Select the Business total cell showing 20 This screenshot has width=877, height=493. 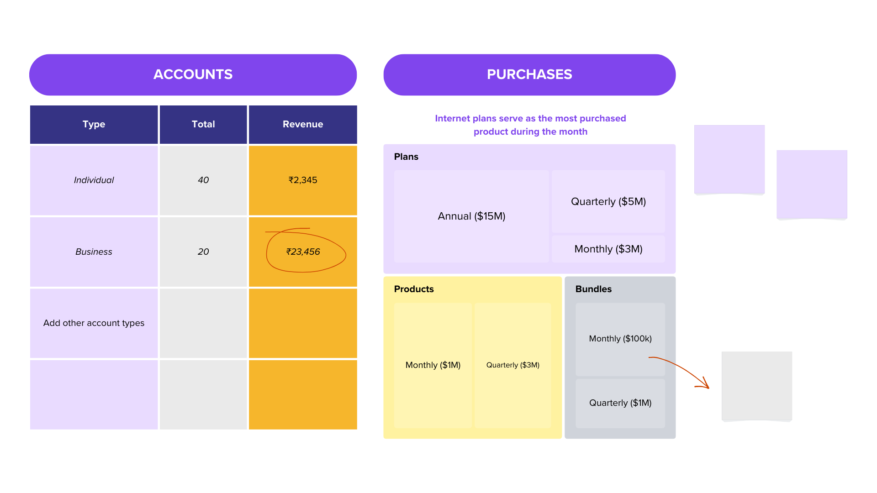point(203,252)
